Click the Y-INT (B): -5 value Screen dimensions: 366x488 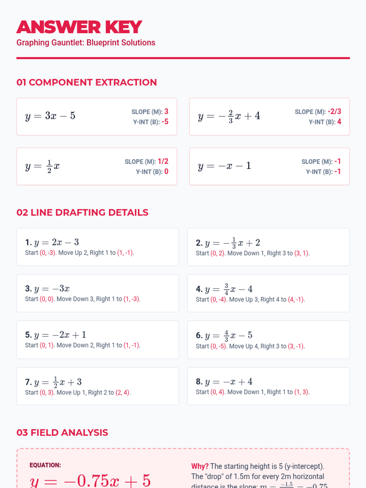tap(151, 122)
